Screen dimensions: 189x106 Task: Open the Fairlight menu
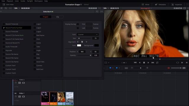pos(30,1)
